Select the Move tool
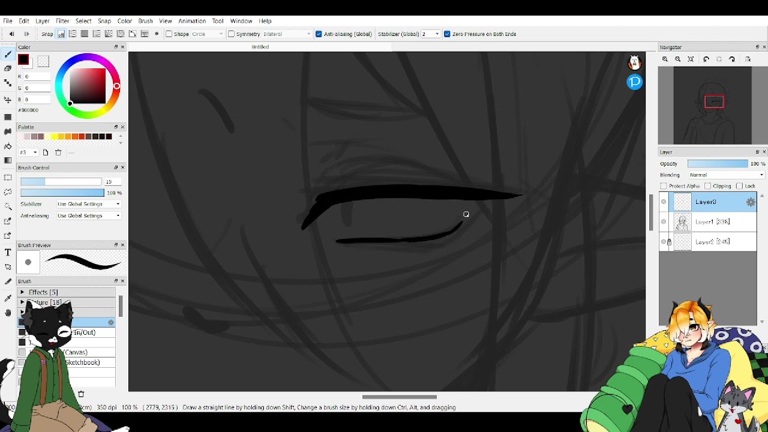This screenshot has width=768, height=432. (8, 100)
